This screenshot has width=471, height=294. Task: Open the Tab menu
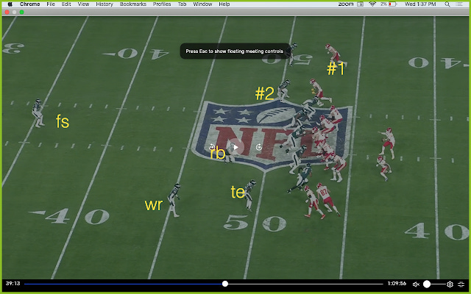coord(182,4)
